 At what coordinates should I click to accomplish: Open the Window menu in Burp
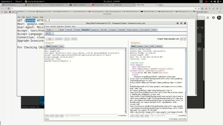pyautogui.click(x=68, y=26)
